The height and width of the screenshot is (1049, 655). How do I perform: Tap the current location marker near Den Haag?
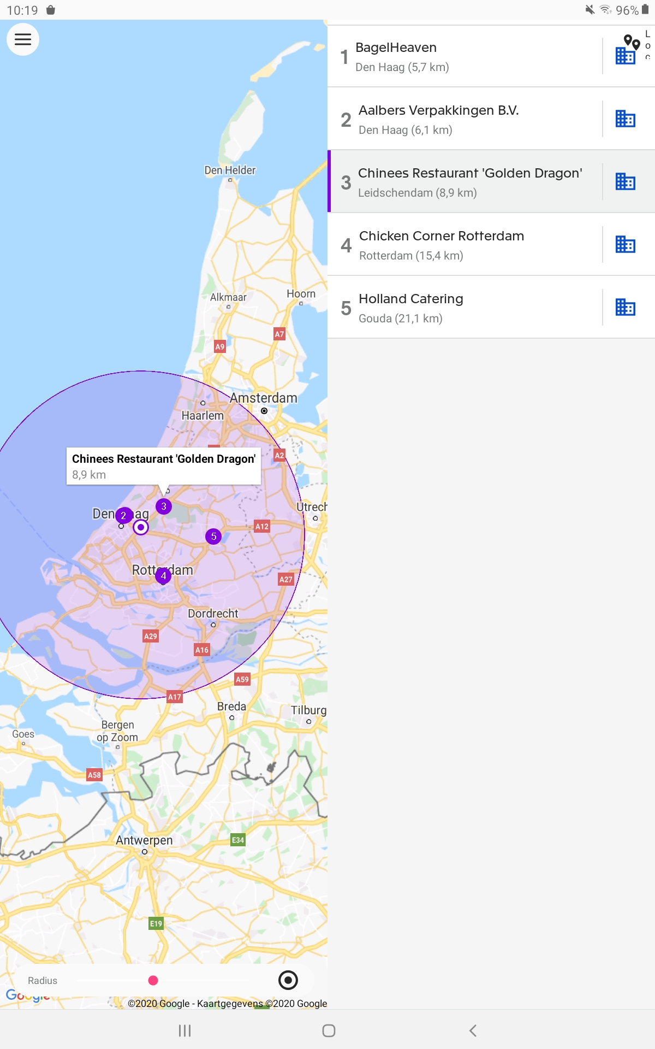coord(141,527)
